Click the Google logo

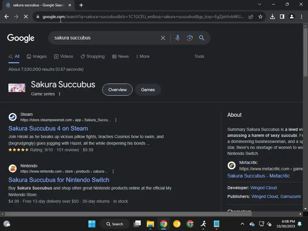(x=21, y=38)
